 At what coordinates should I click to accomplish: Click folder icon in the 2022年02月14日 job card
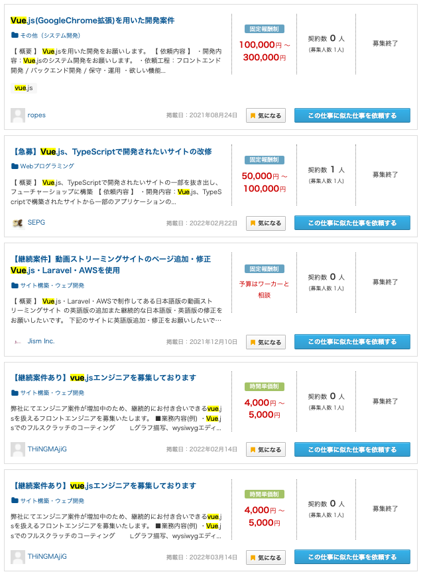[15, 392]
